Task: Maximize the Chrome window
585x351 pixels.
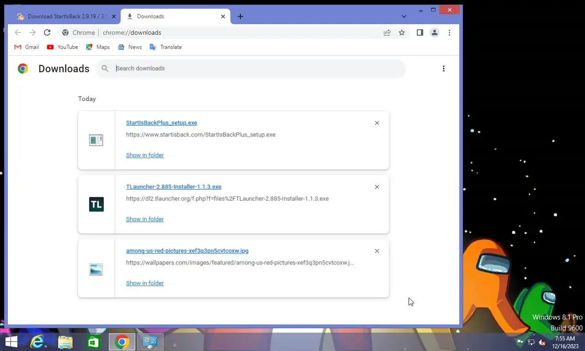Action: tap(433, 10)
